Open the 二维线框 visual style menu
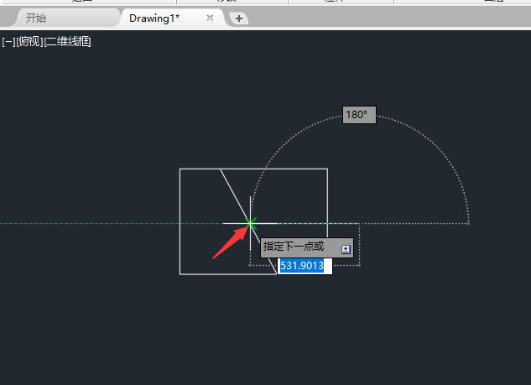531x385 pixels. point(68,42)
